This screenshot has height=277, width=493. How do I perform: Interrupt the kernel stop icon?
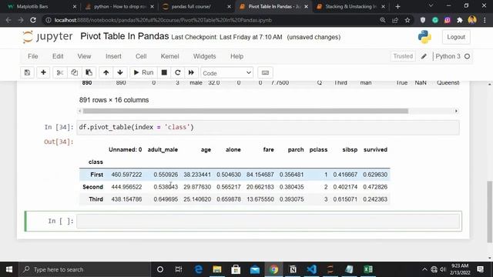tap(164, 72)
